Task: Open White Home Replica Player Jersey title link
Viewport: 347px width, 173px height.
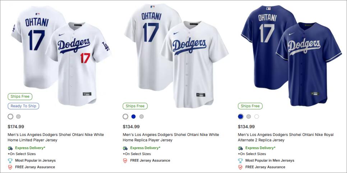Action: pyautogui.click(x=171, y=137)
